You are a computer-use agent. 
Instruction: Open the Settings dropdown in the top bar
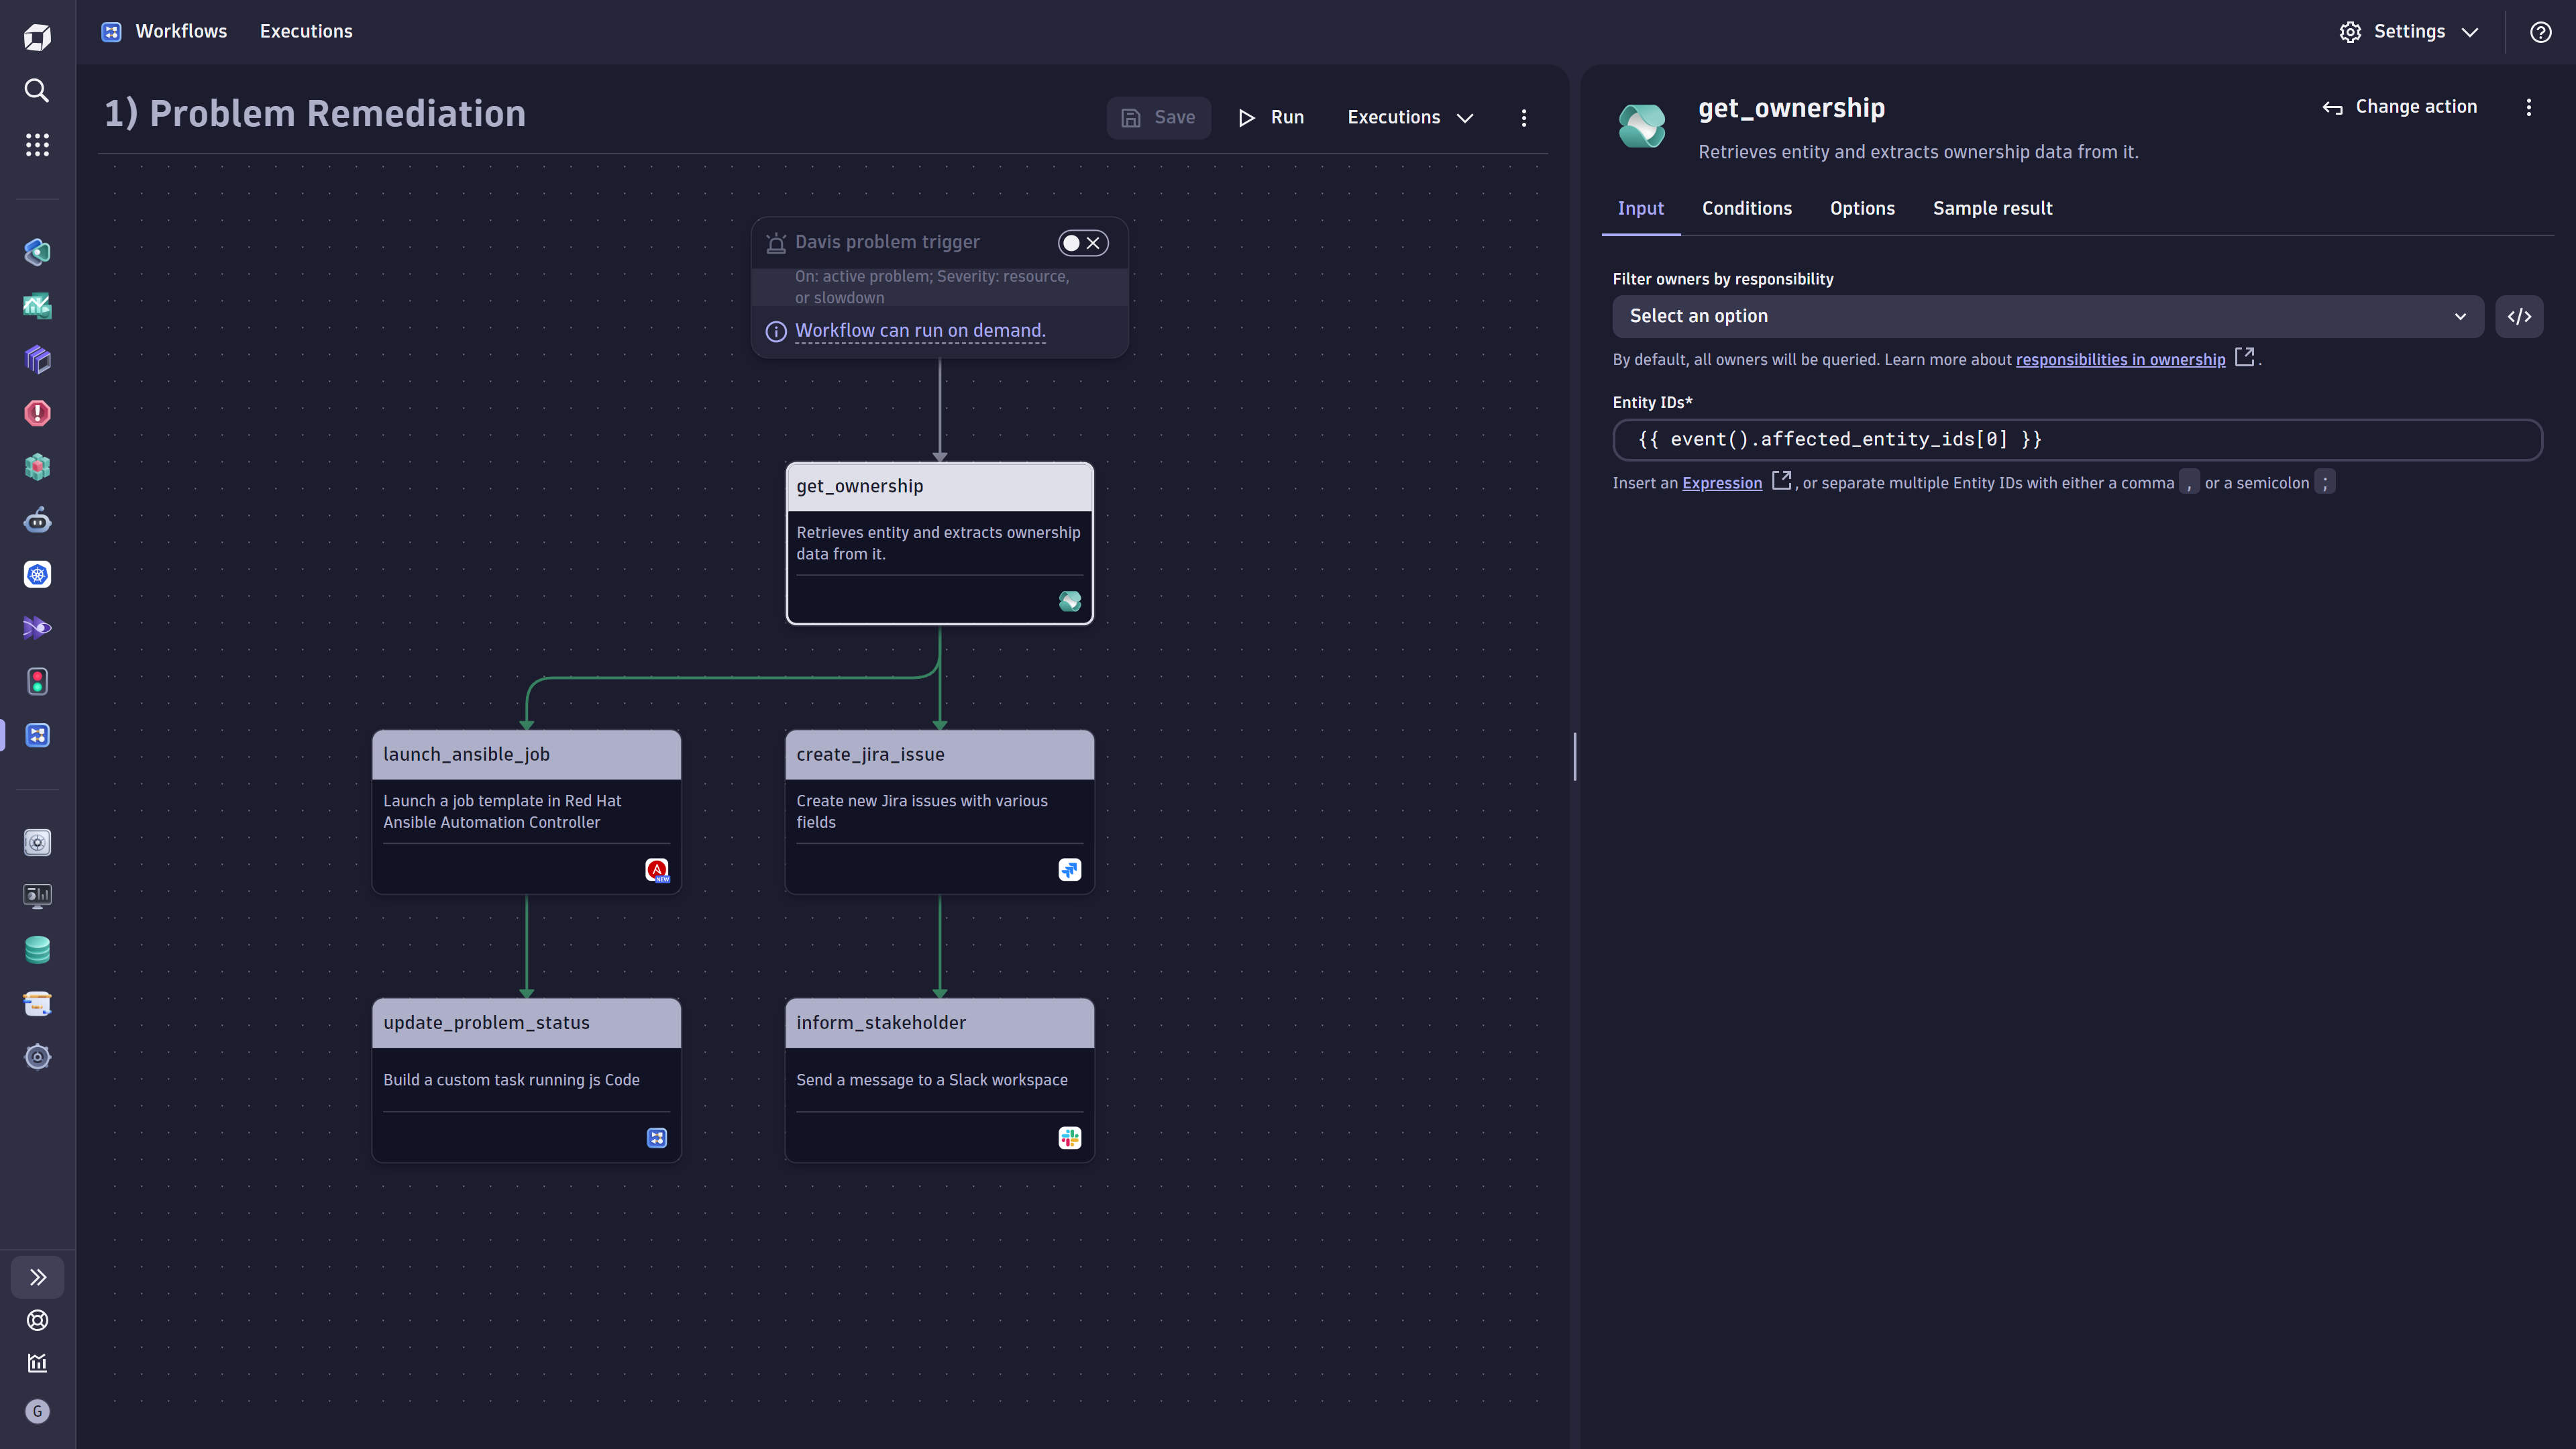tap(2409, 31)
